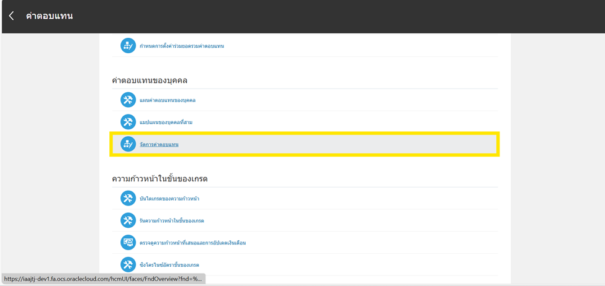Click tools icon beside แผนค่าตอบแทนของบุคคล
605x286 pixels.
click(x=128, y=100)
